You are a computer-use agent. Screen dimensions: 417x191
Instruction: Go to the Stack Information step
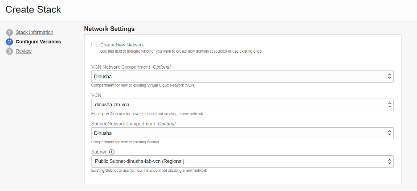(x=34, y=32)
